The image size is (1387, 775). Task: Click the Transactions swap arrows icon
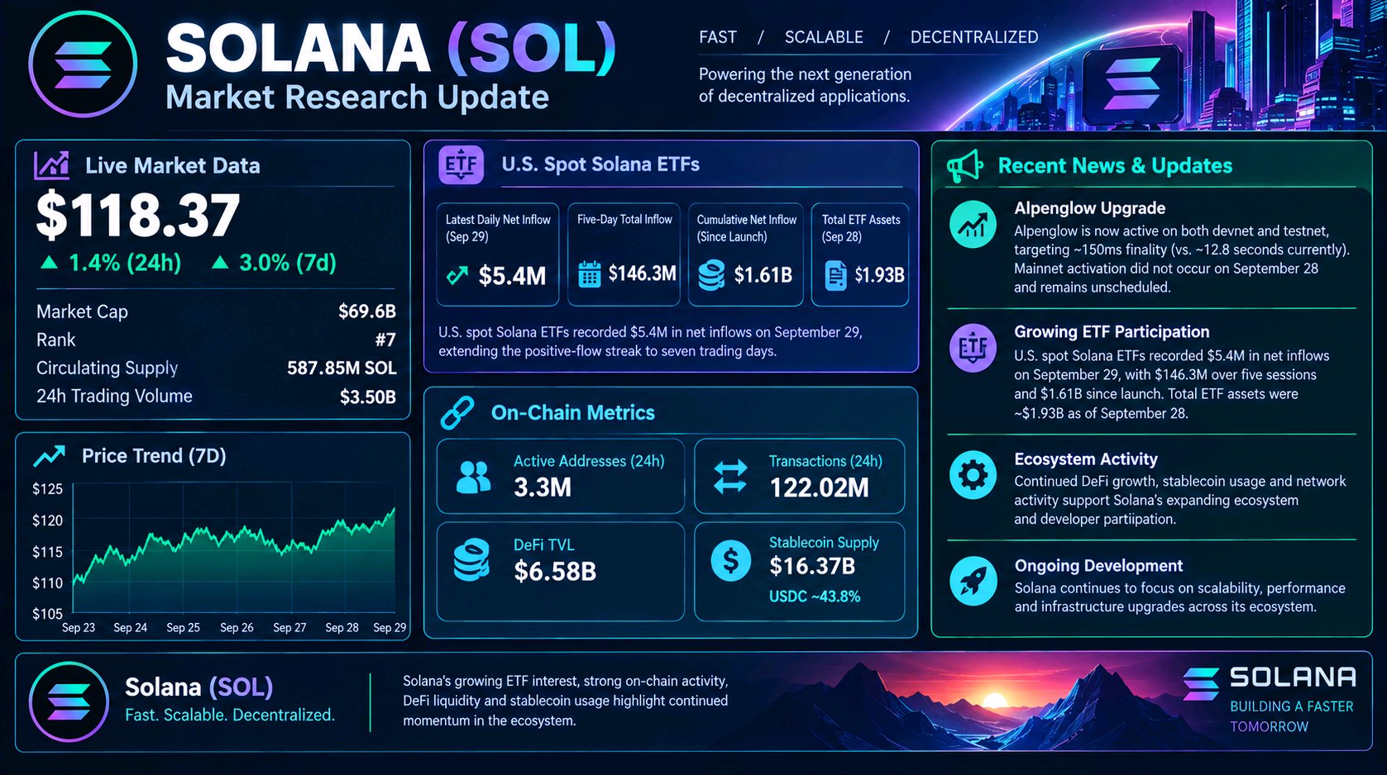pos(730,477)
